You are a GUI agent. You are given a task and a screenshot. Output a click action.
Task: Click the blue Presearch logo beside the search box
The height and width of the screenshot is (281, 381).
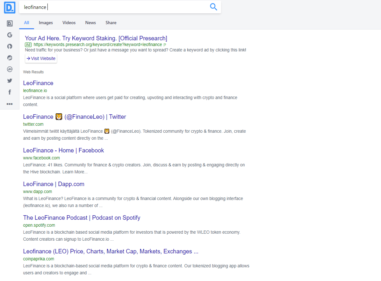[10, 7]
